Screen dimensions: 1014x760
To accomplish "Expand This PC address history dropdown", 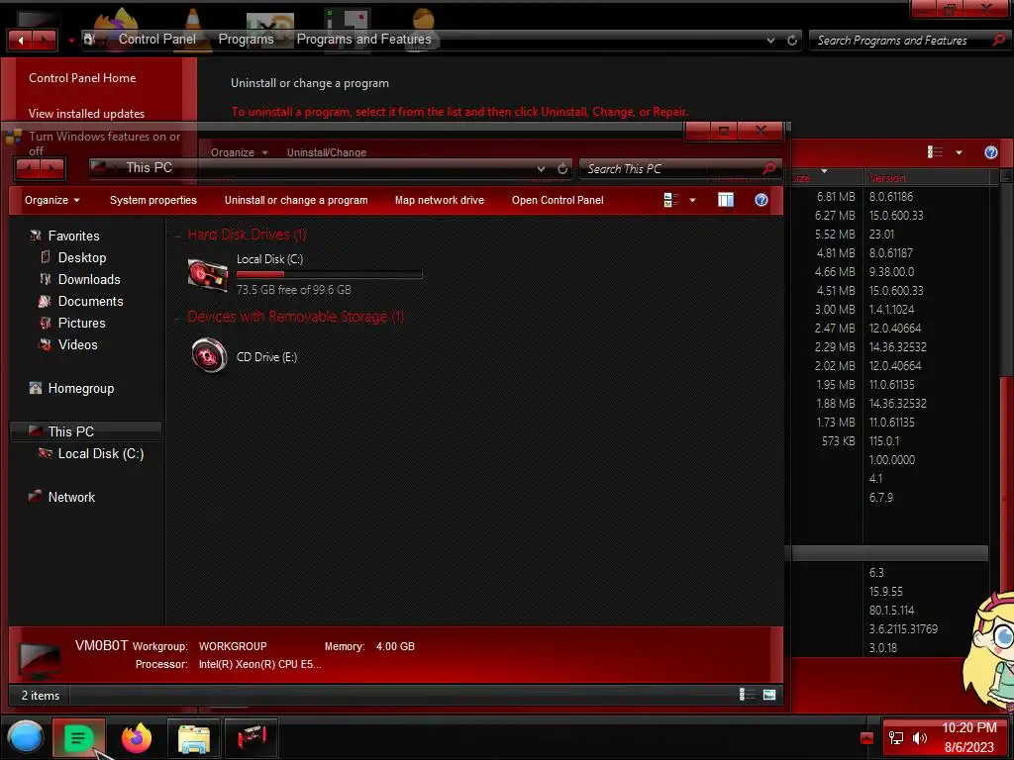I will point(541,168).
